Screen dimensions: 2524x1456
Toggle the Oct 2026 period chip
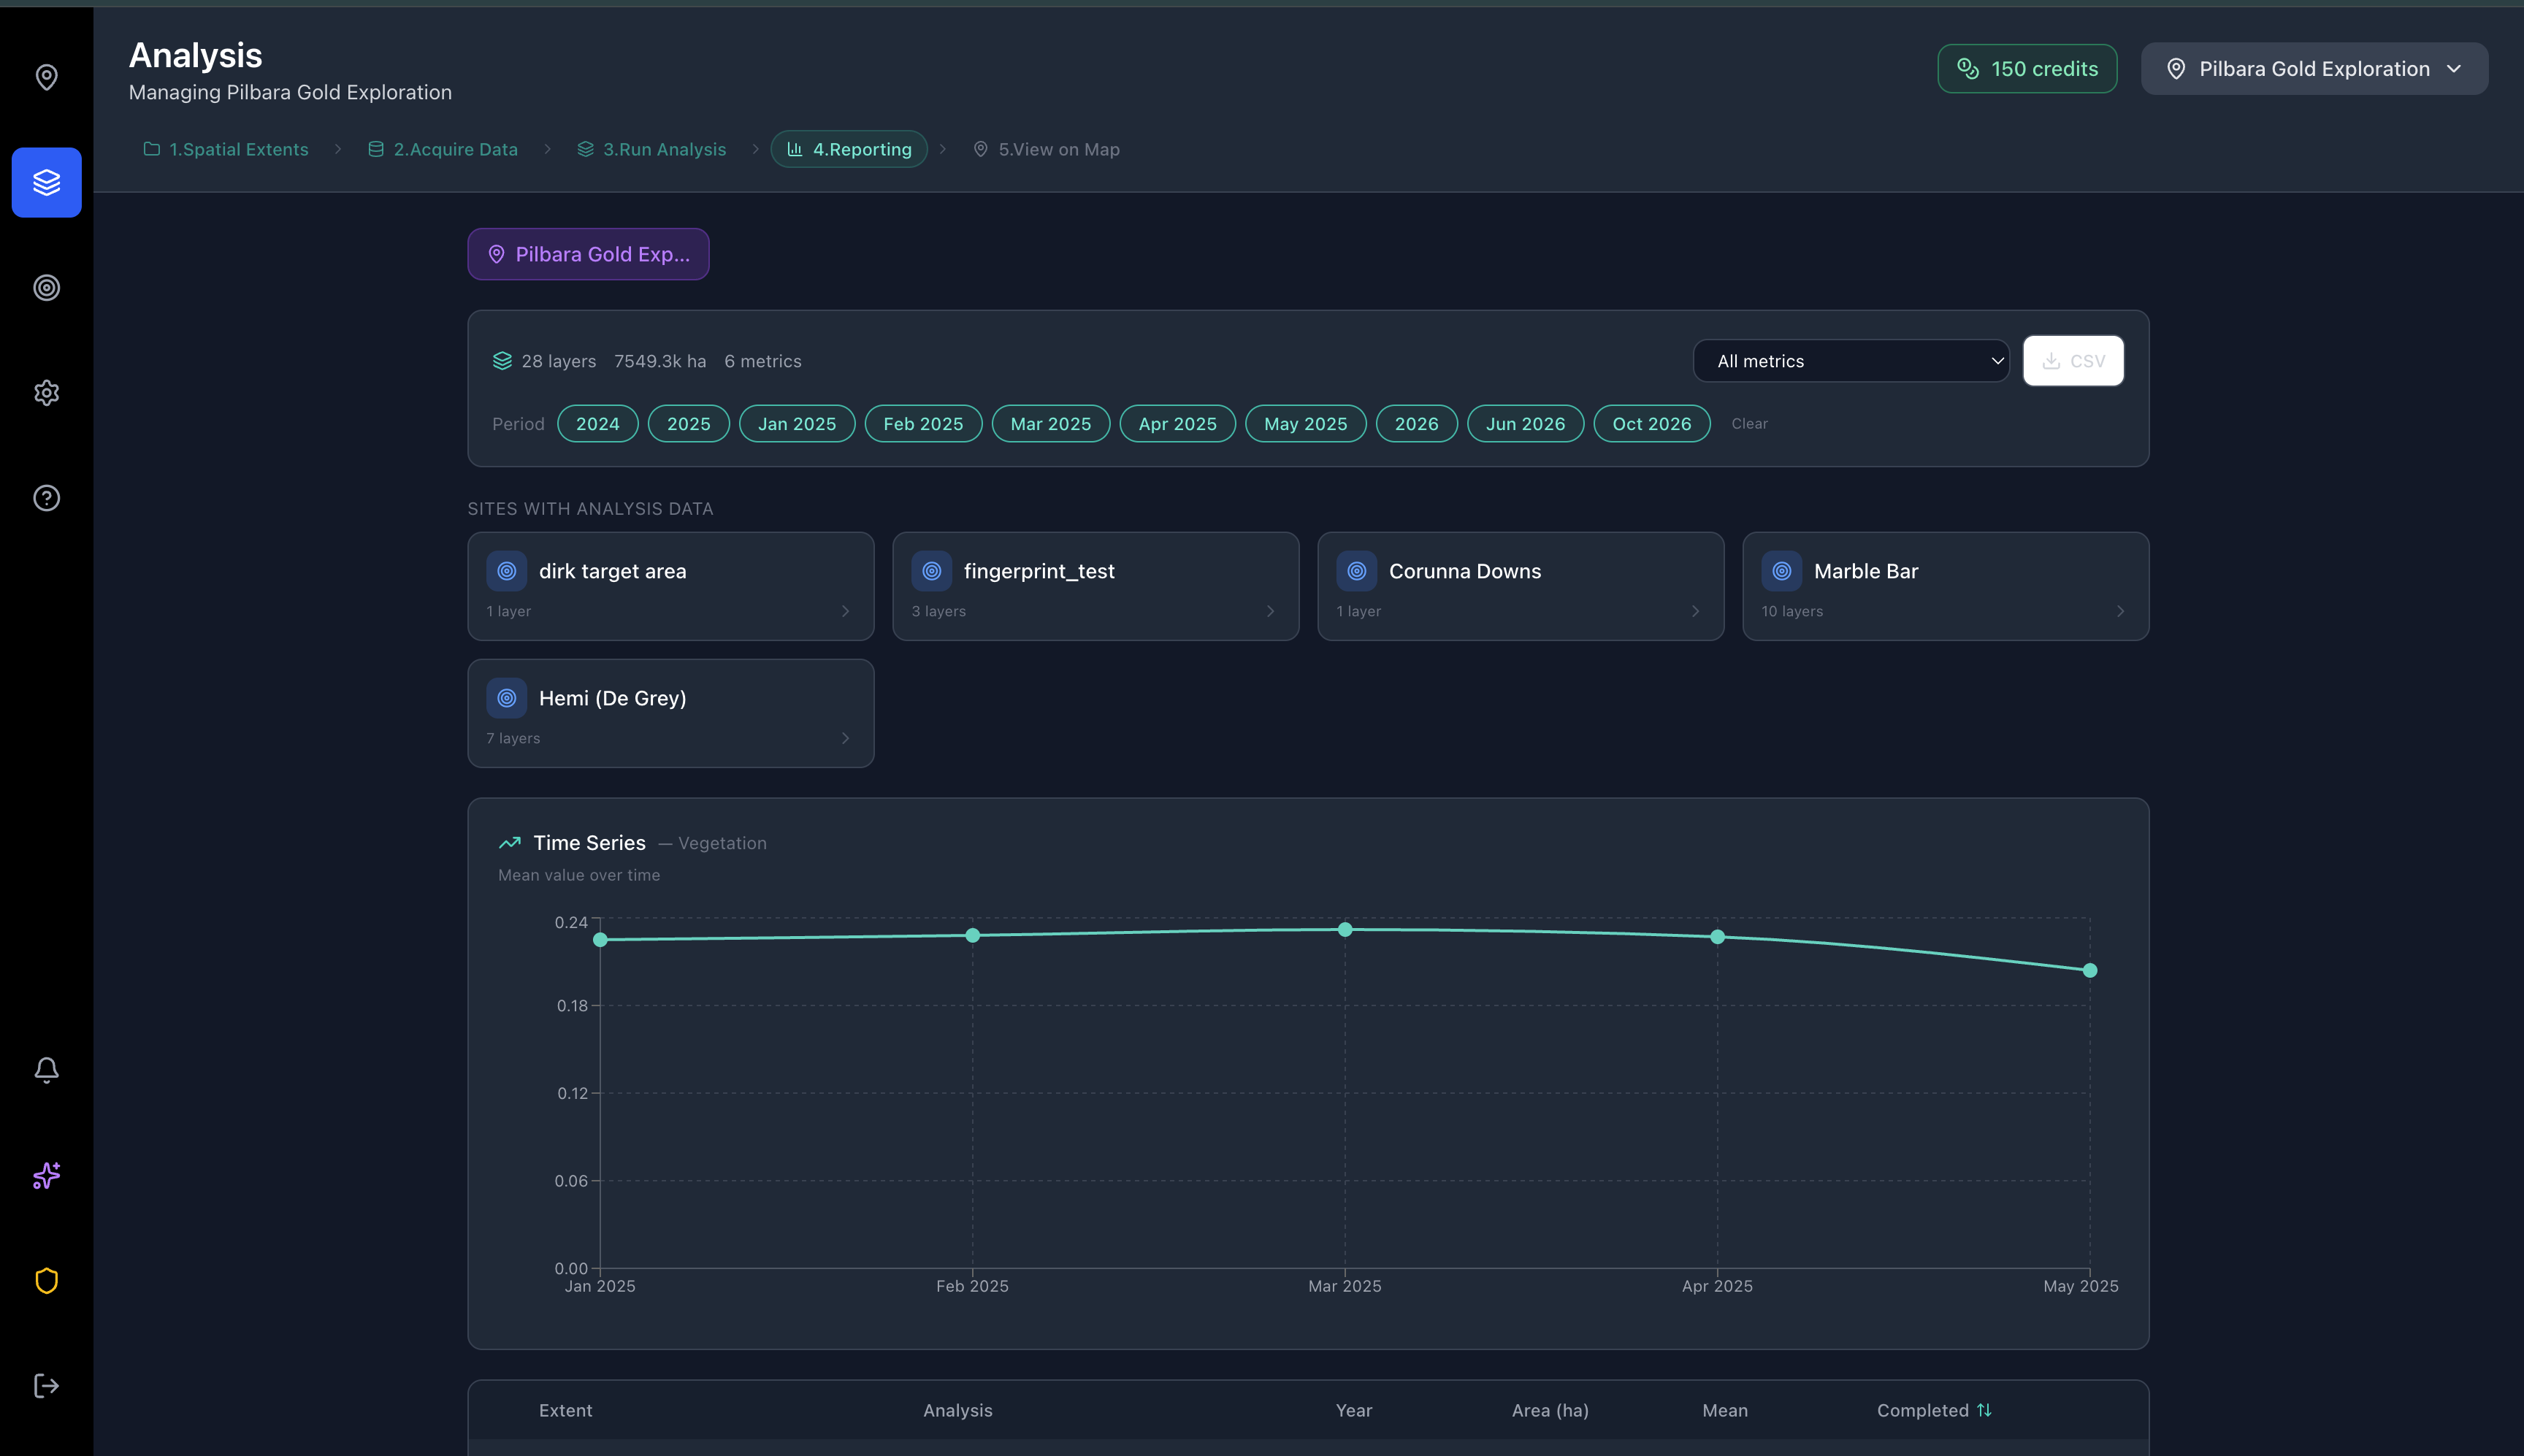coord(1651,424)
